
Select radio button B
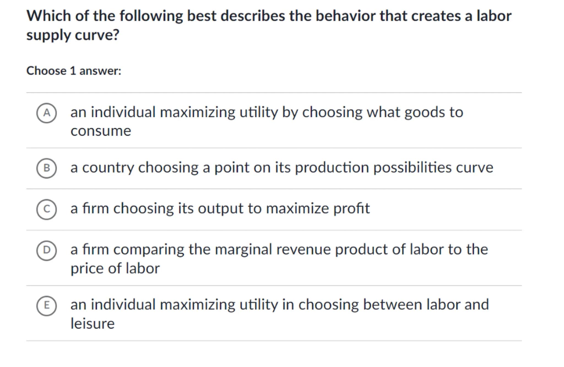tap(47, 168)
